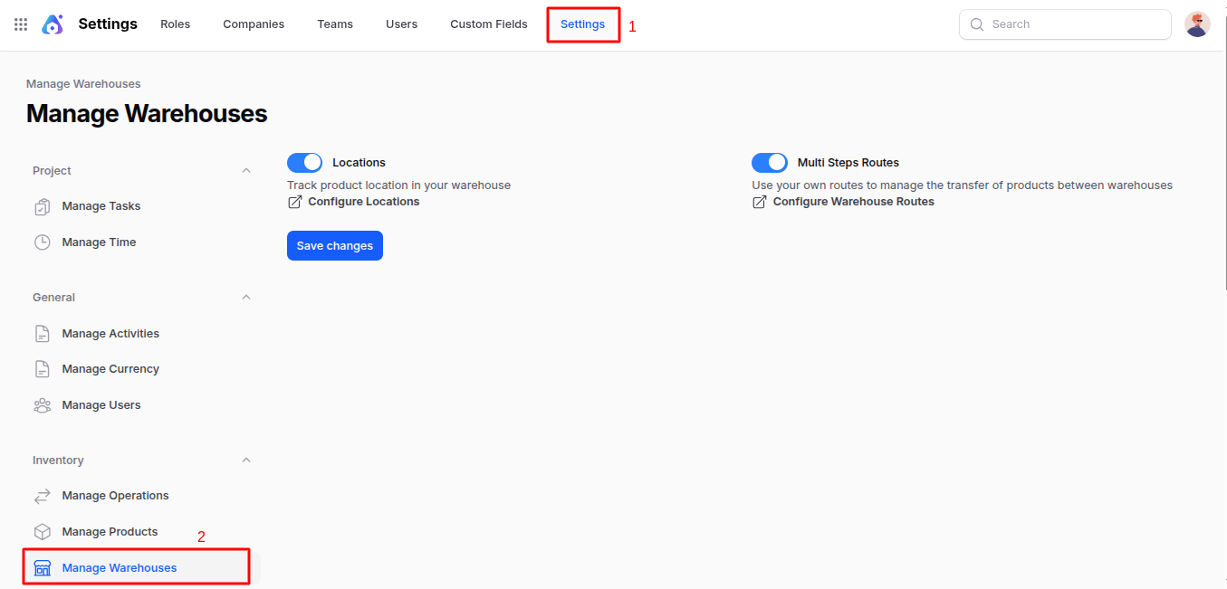Open the Configure Warehouse Routes link
Screen dimensions: 1227x589
pos(853,202)
